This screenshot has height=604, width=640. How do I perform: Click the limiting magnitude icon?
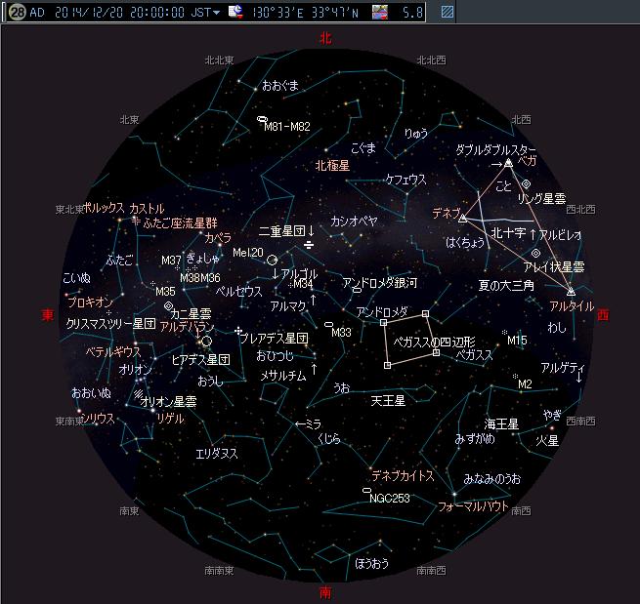pos(379,13)
